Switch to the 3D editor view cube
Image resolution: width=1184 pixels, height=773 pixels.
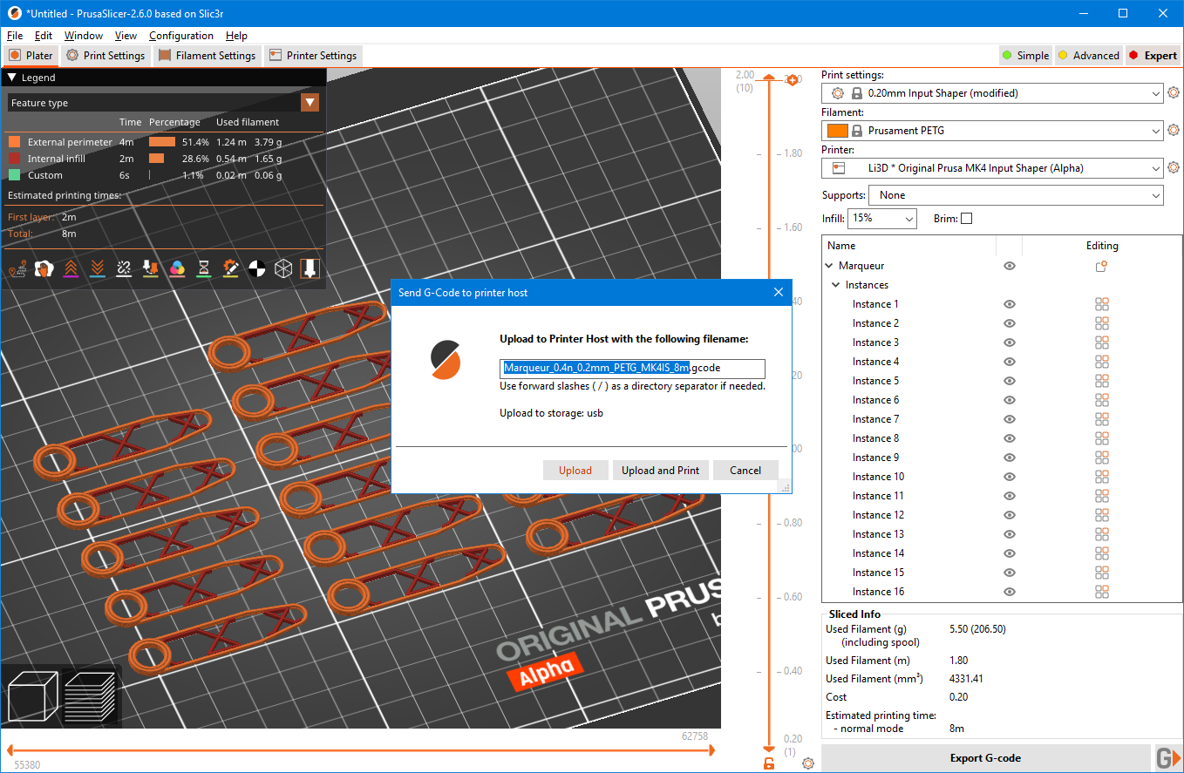tap(31, 696)
